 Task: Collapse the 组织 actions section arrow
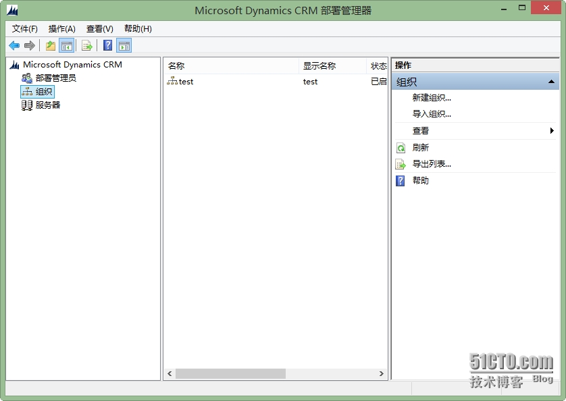pyautogui.click(x=551, y=82)
